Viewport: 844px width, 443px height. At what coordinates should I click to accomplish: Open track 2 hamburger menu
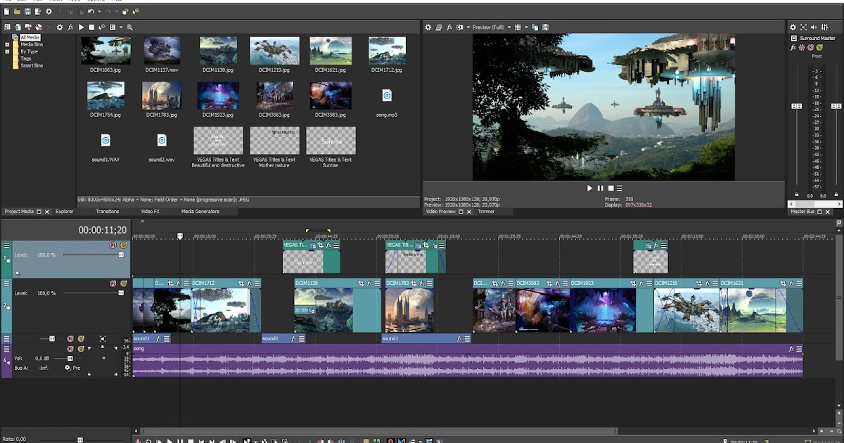pyautogui.click(x=6, y=283)
